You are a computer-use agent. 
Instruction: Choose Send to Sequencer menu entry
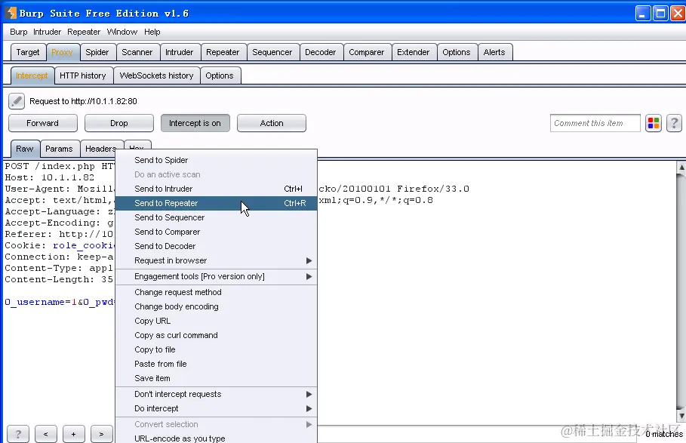click(x=216, y=217)
